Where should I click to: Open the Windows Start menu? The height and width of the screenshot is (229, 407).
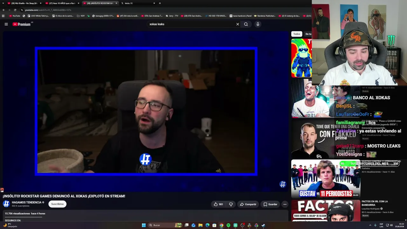click(144, 225)
